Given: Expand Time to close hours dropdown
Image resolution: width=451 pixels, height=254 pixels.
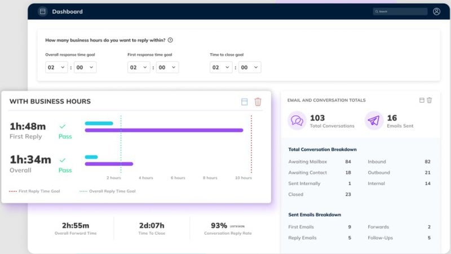Looking at the screenshot, I should point(221,67).
